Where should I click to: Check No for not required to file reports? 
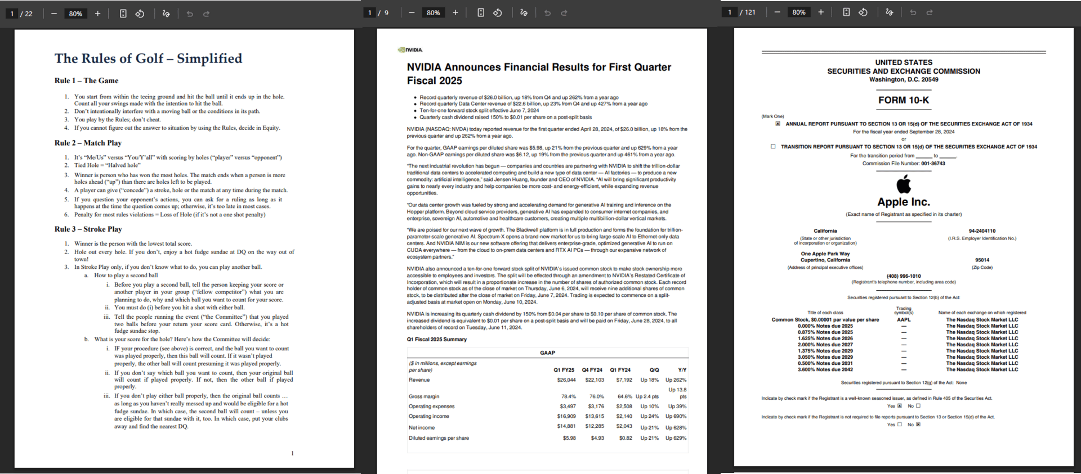[918, 425]
